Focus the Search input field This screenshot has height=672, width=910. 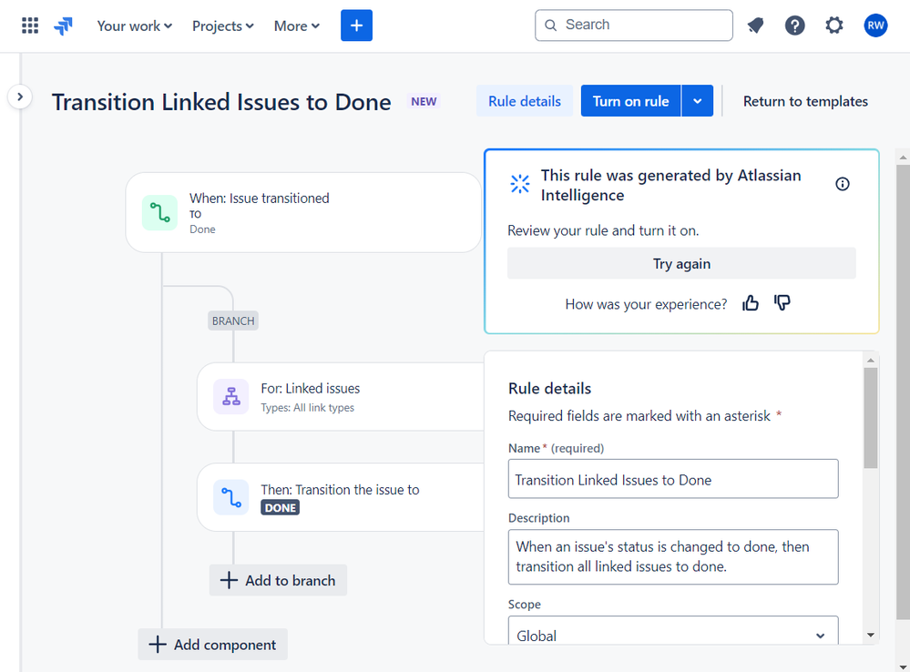634,25
